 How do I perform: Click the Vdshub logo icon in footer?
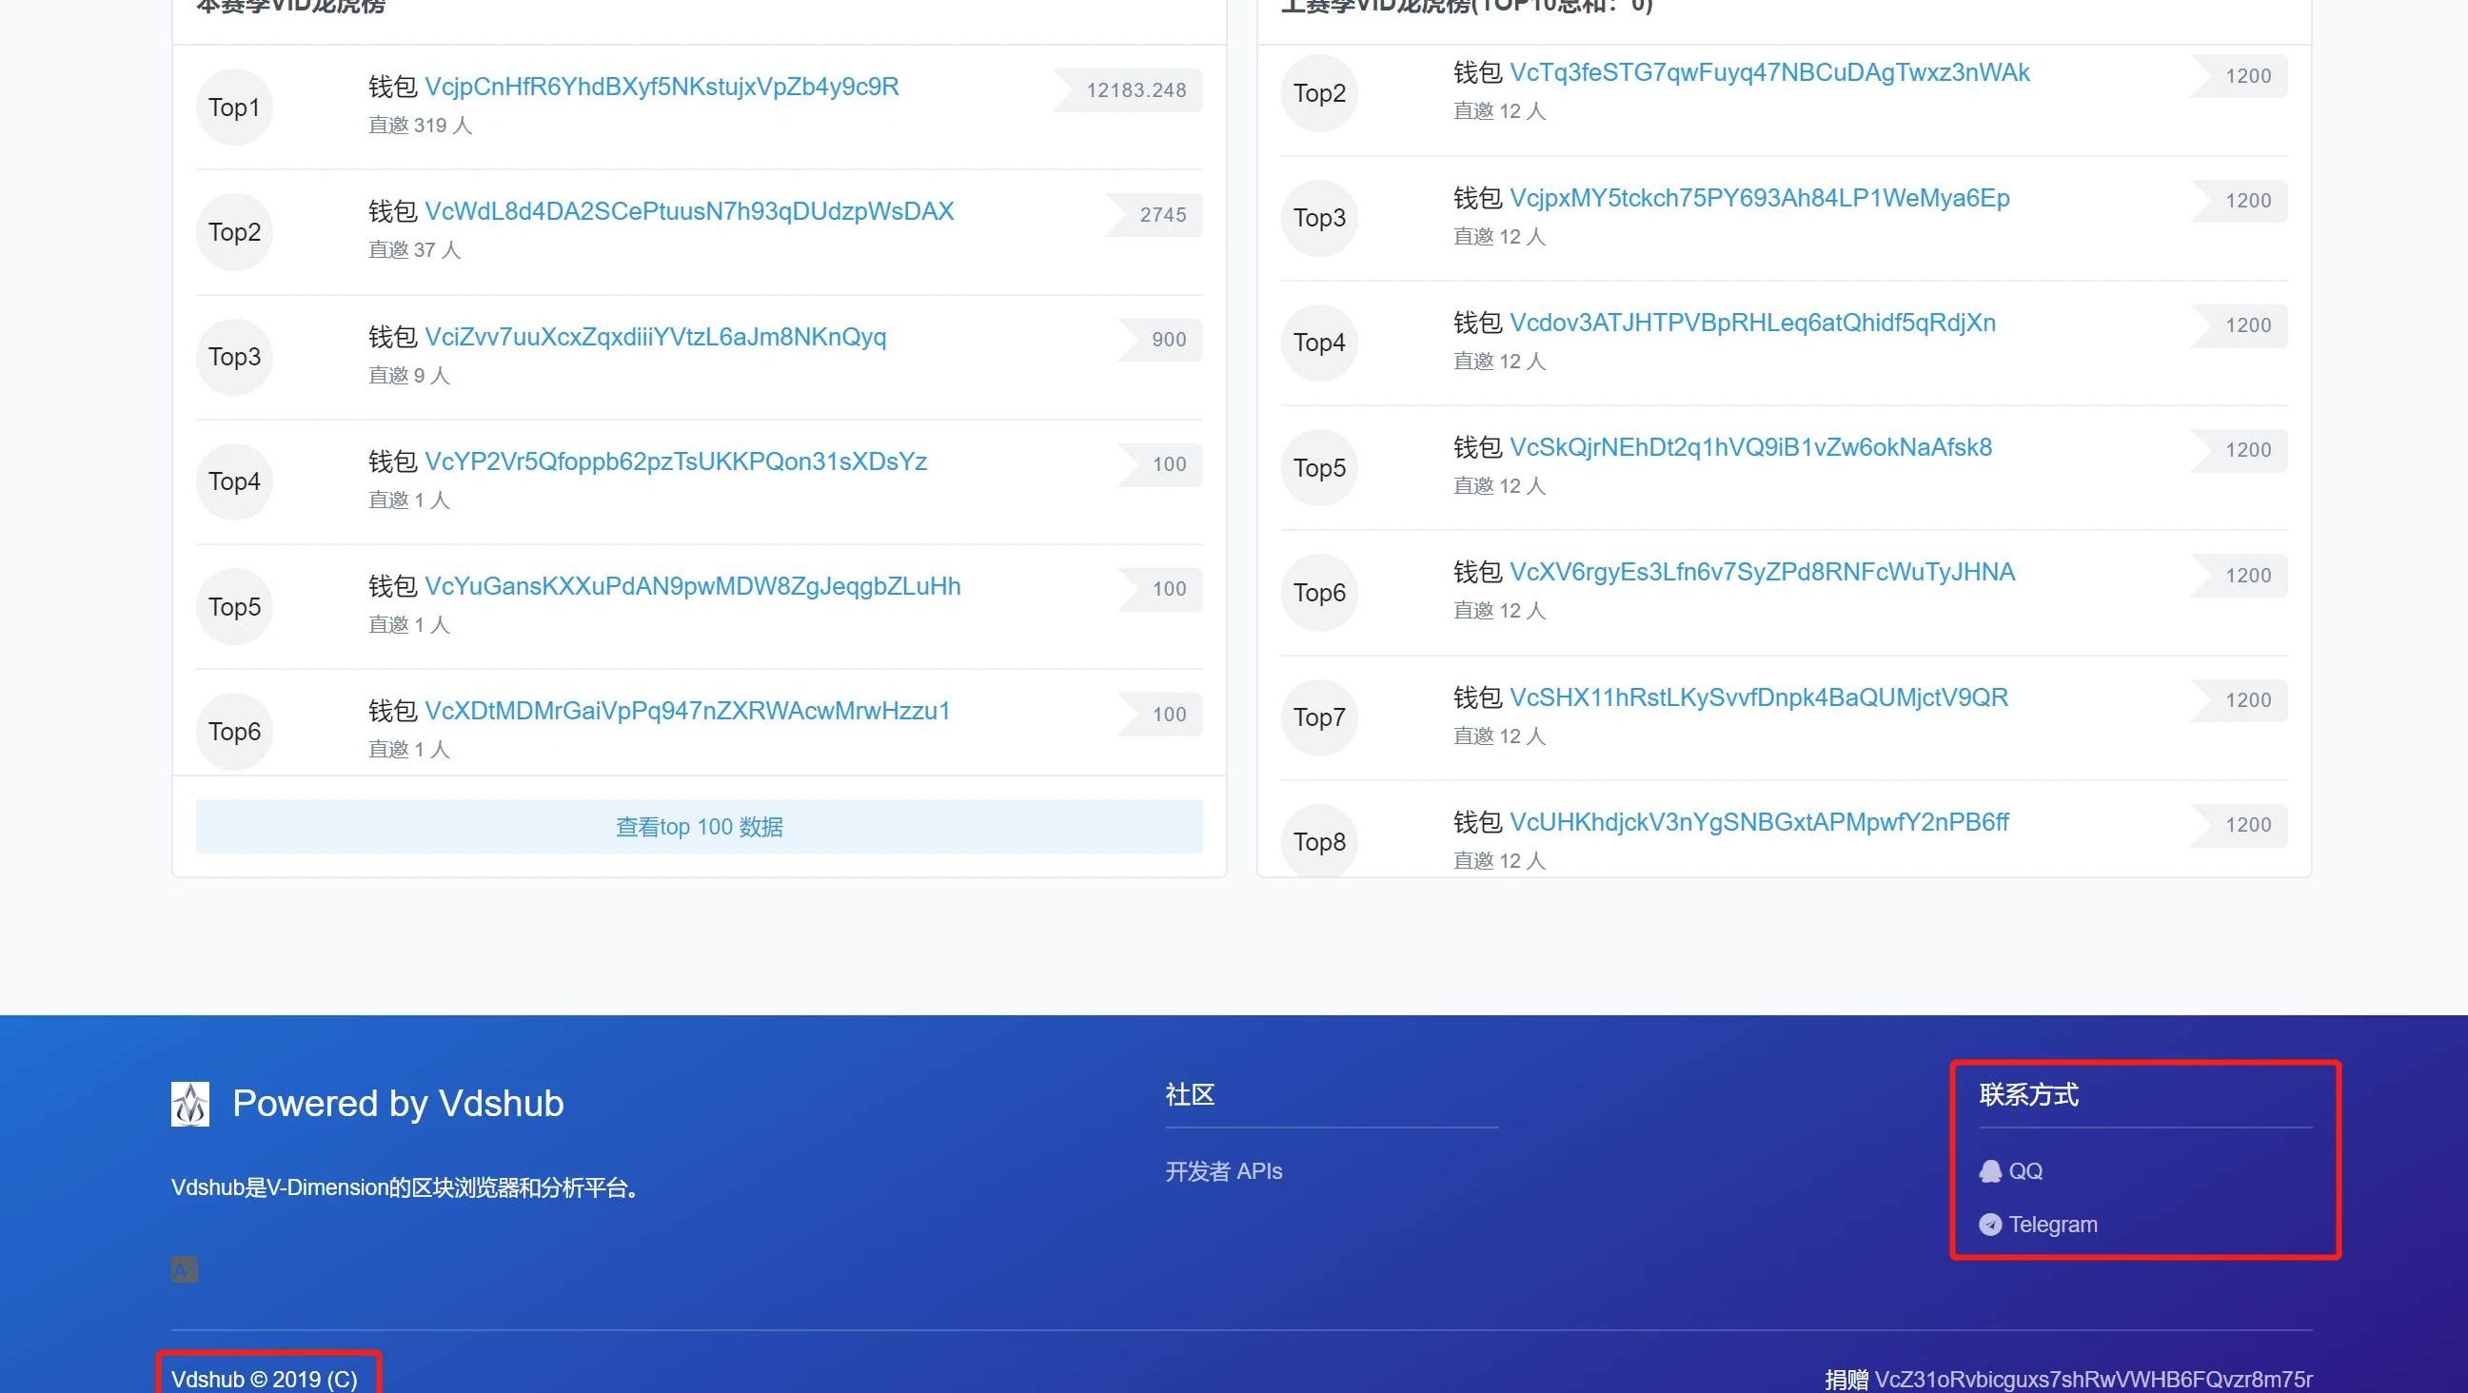pos(189,1104)
